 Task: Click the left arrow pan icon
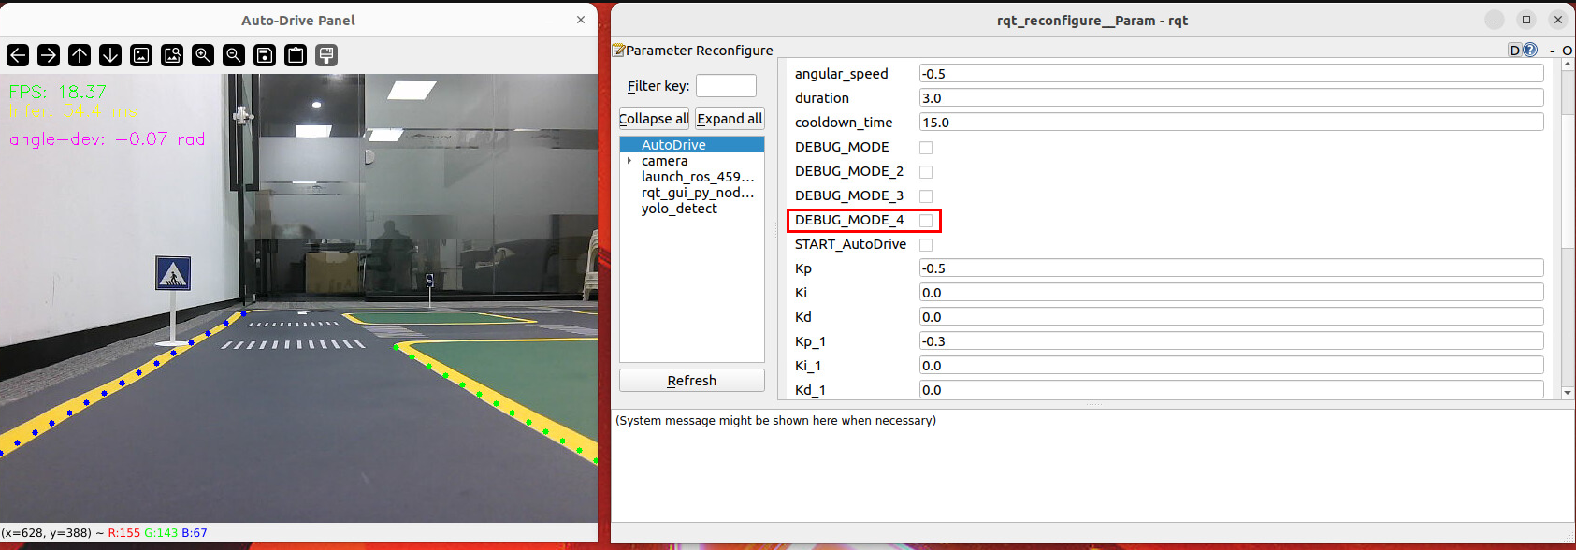18,55
